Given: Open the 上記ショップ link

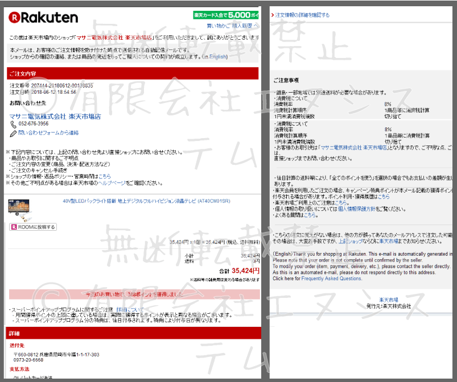Looking at the screenshot, I should click(351, 242).
